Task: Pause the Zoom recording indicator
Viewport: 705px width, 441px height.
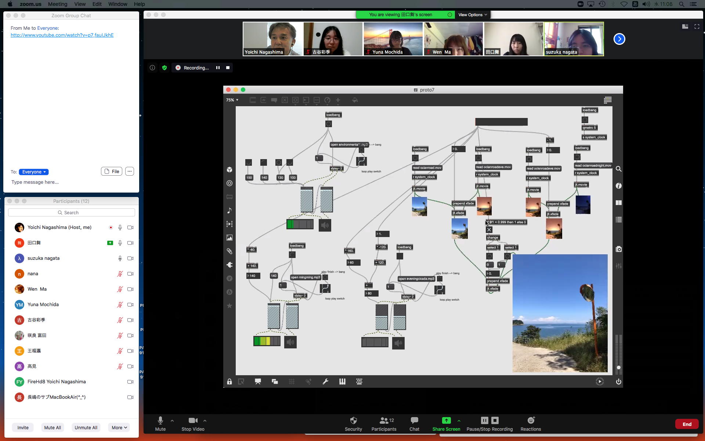Action: click(218, 68)
